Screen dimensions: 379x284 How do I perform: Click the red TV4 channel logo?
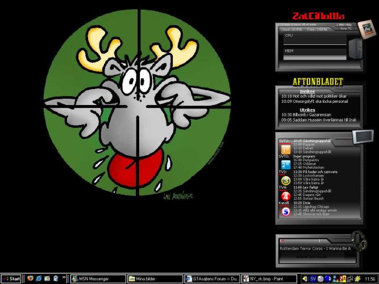(x=286, y=196)
